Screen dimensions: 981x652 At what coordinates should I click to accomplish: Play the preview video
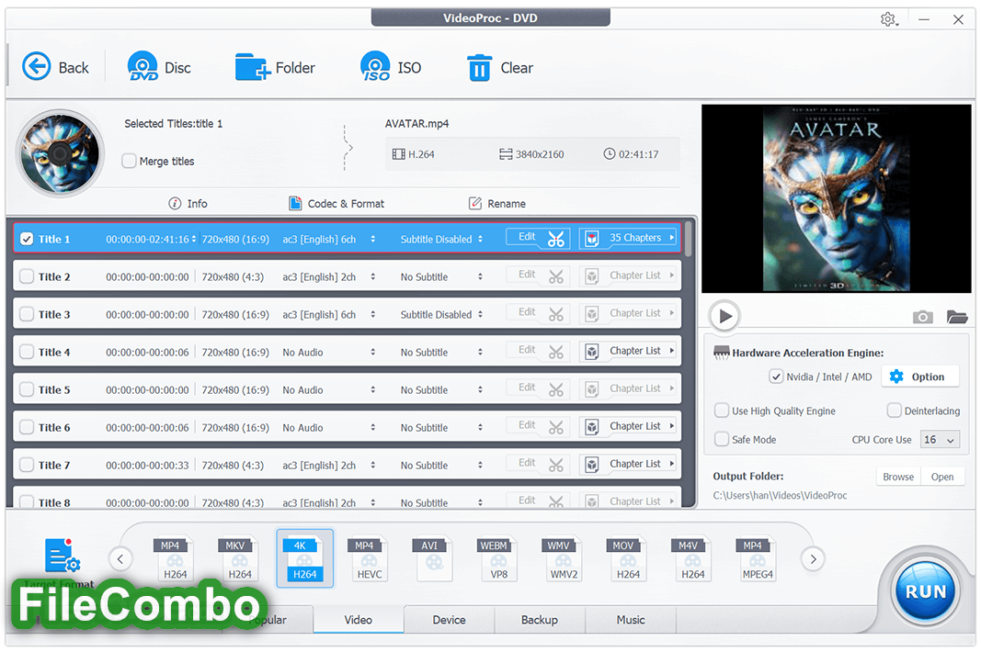coord(724,316)
